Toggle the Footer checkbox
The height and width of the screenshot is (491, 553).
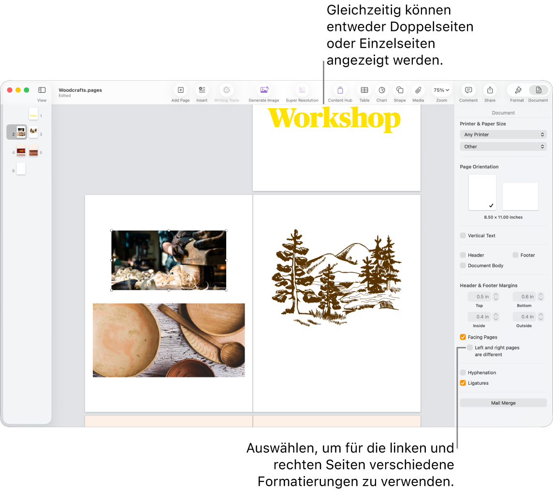pos(515,255)
